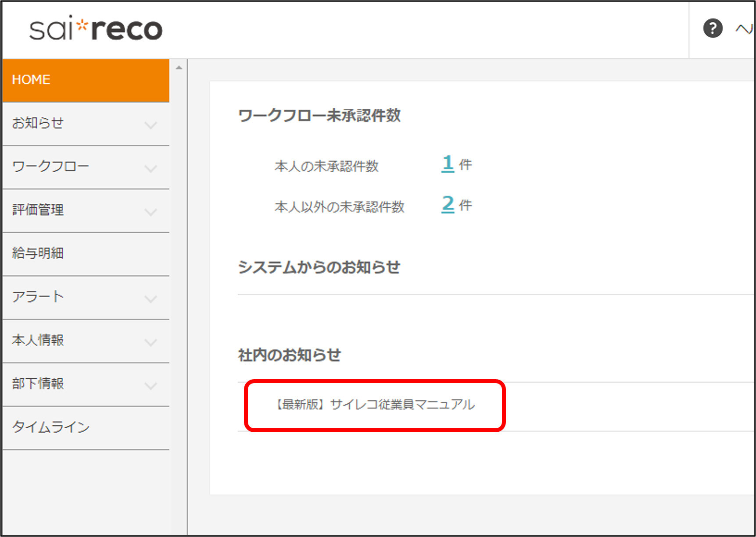Open the 給与明細 menu item

tap(38, 253)
